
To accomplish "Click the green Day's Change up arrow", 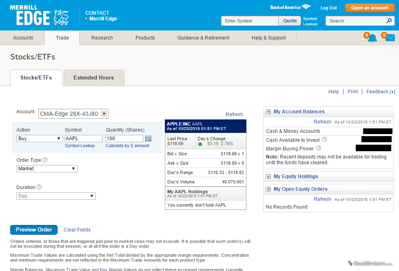I will (200, 144).
